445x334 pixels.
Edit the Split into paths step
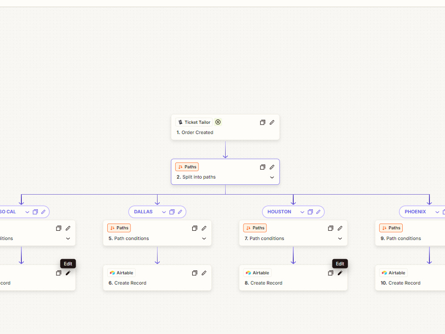(272, 167)
